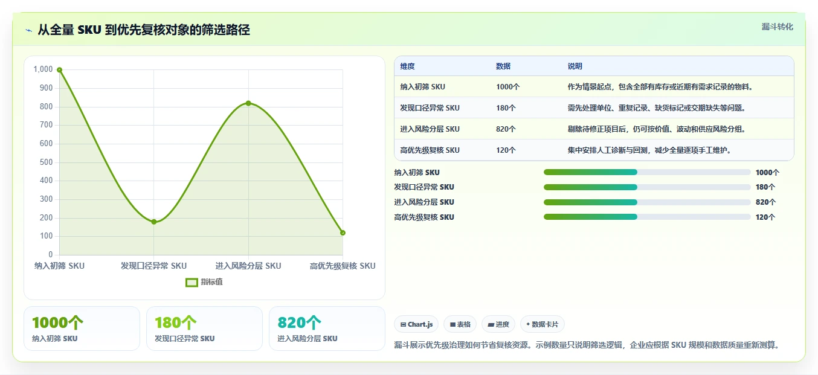818x375 pixels.
Task: Select the 进入风险分层 SKU chart data point
Action: [248, 103]
